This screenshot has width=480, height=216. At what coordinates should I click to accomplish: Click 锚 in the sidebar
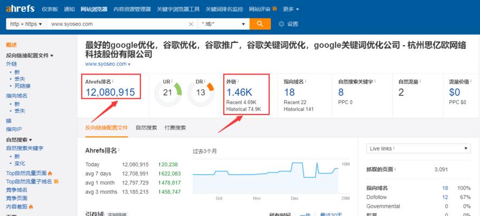pos(9,120)
